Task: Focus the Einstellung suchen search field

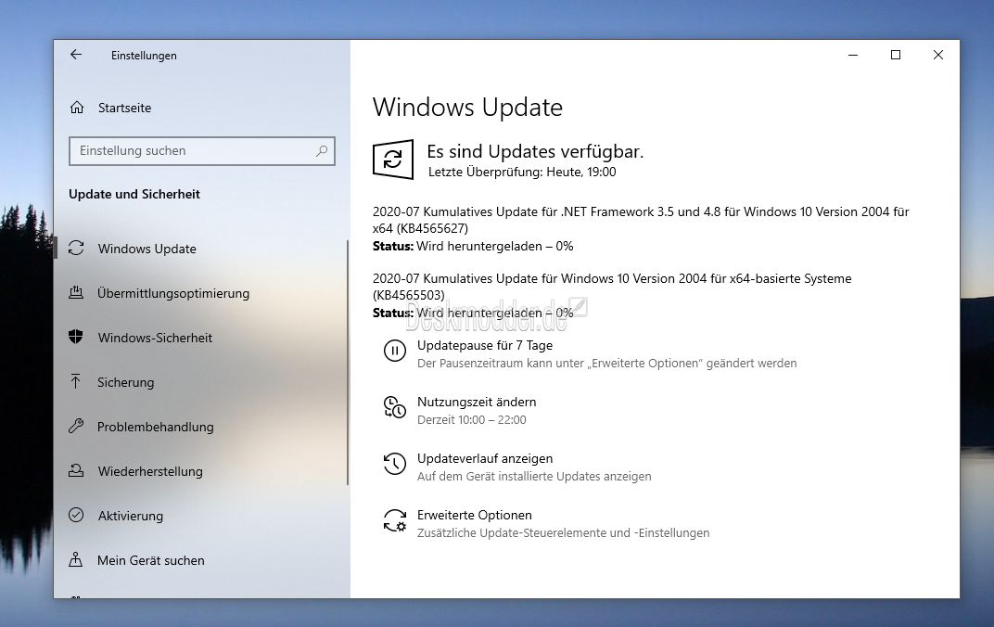Action: tap(201, 151)
